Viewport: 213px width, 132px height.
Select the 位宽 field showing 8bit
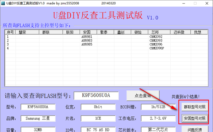[x=98, y=107]
